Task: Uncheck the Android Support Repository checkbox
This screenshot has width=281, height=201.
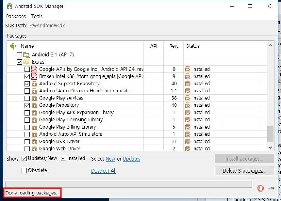Action: tap(27, 84)
